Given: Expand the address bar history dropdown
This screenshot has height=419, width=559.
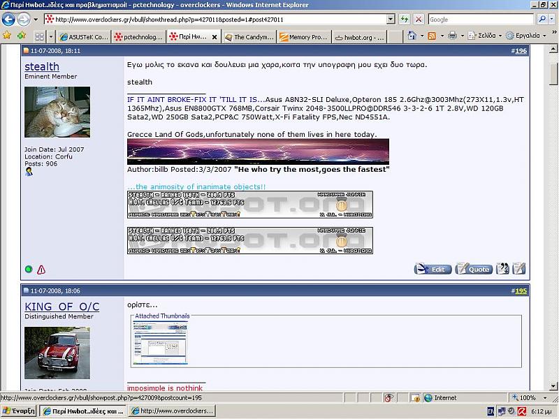Looking at the screenshot, I should click(x=391, y=20).
